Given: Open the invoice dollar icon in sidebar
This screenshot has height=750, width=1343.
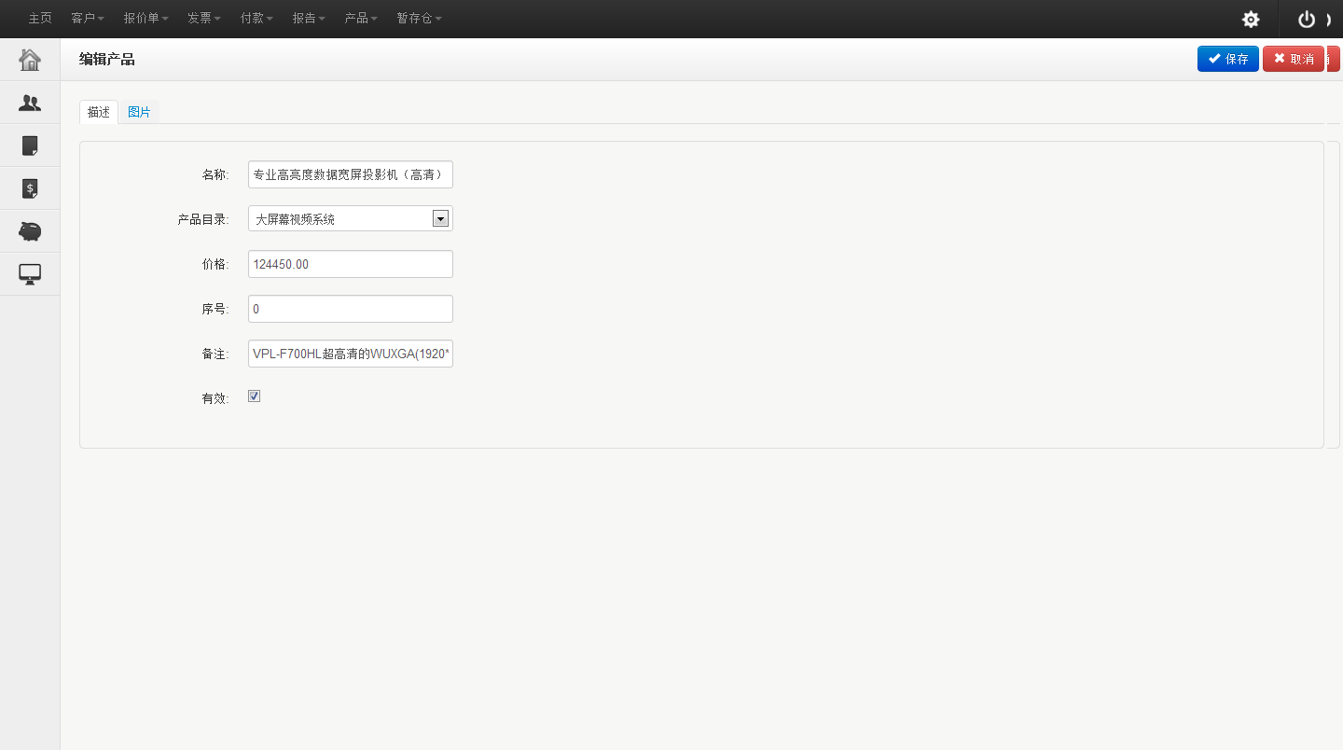Looking at the screenshot, I should (30, 188).
